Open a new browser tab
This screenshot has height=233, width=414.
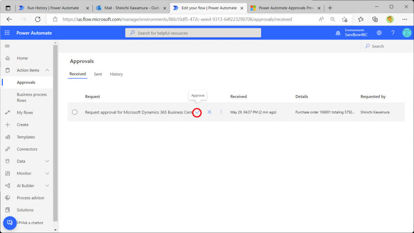pyautogui.click(x=330, y=8)
